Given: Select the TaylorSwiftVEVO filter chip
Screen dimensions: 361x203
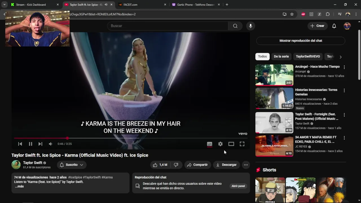Looking at the screenshot, I should [x=308, y=56].
